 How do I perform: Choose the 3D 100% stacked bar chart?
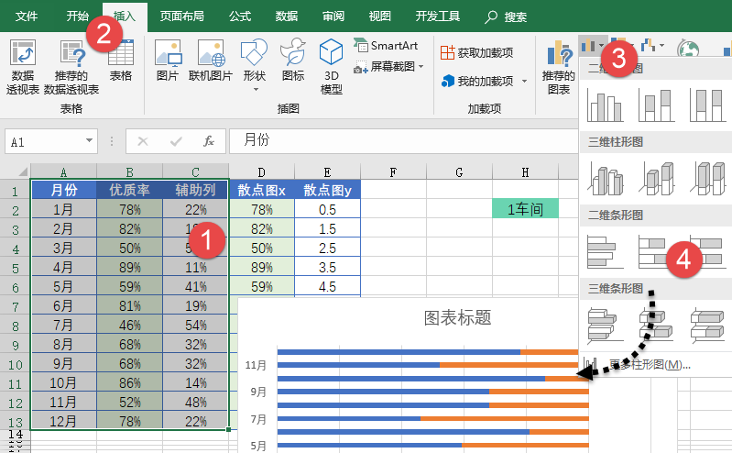click(x=708, y=325)
